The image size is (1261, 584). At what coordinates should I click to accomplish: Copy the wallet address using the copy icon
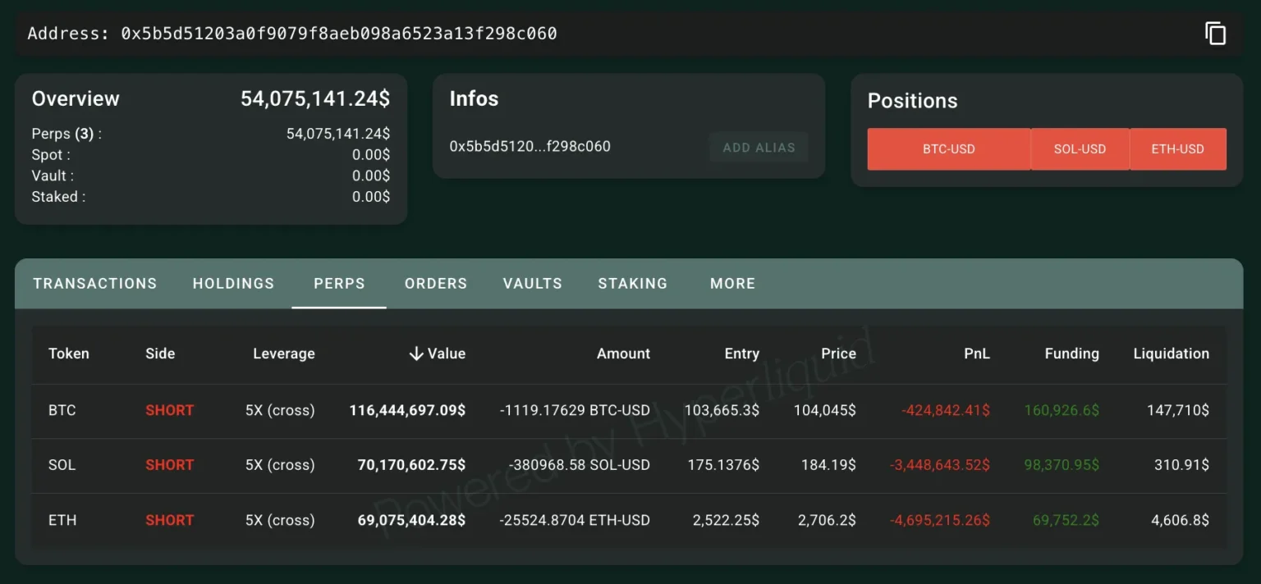(1214, 33)
